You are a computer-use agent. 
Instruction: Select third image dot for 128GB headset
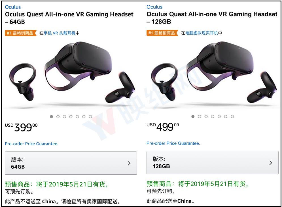(x=206, y=116)
